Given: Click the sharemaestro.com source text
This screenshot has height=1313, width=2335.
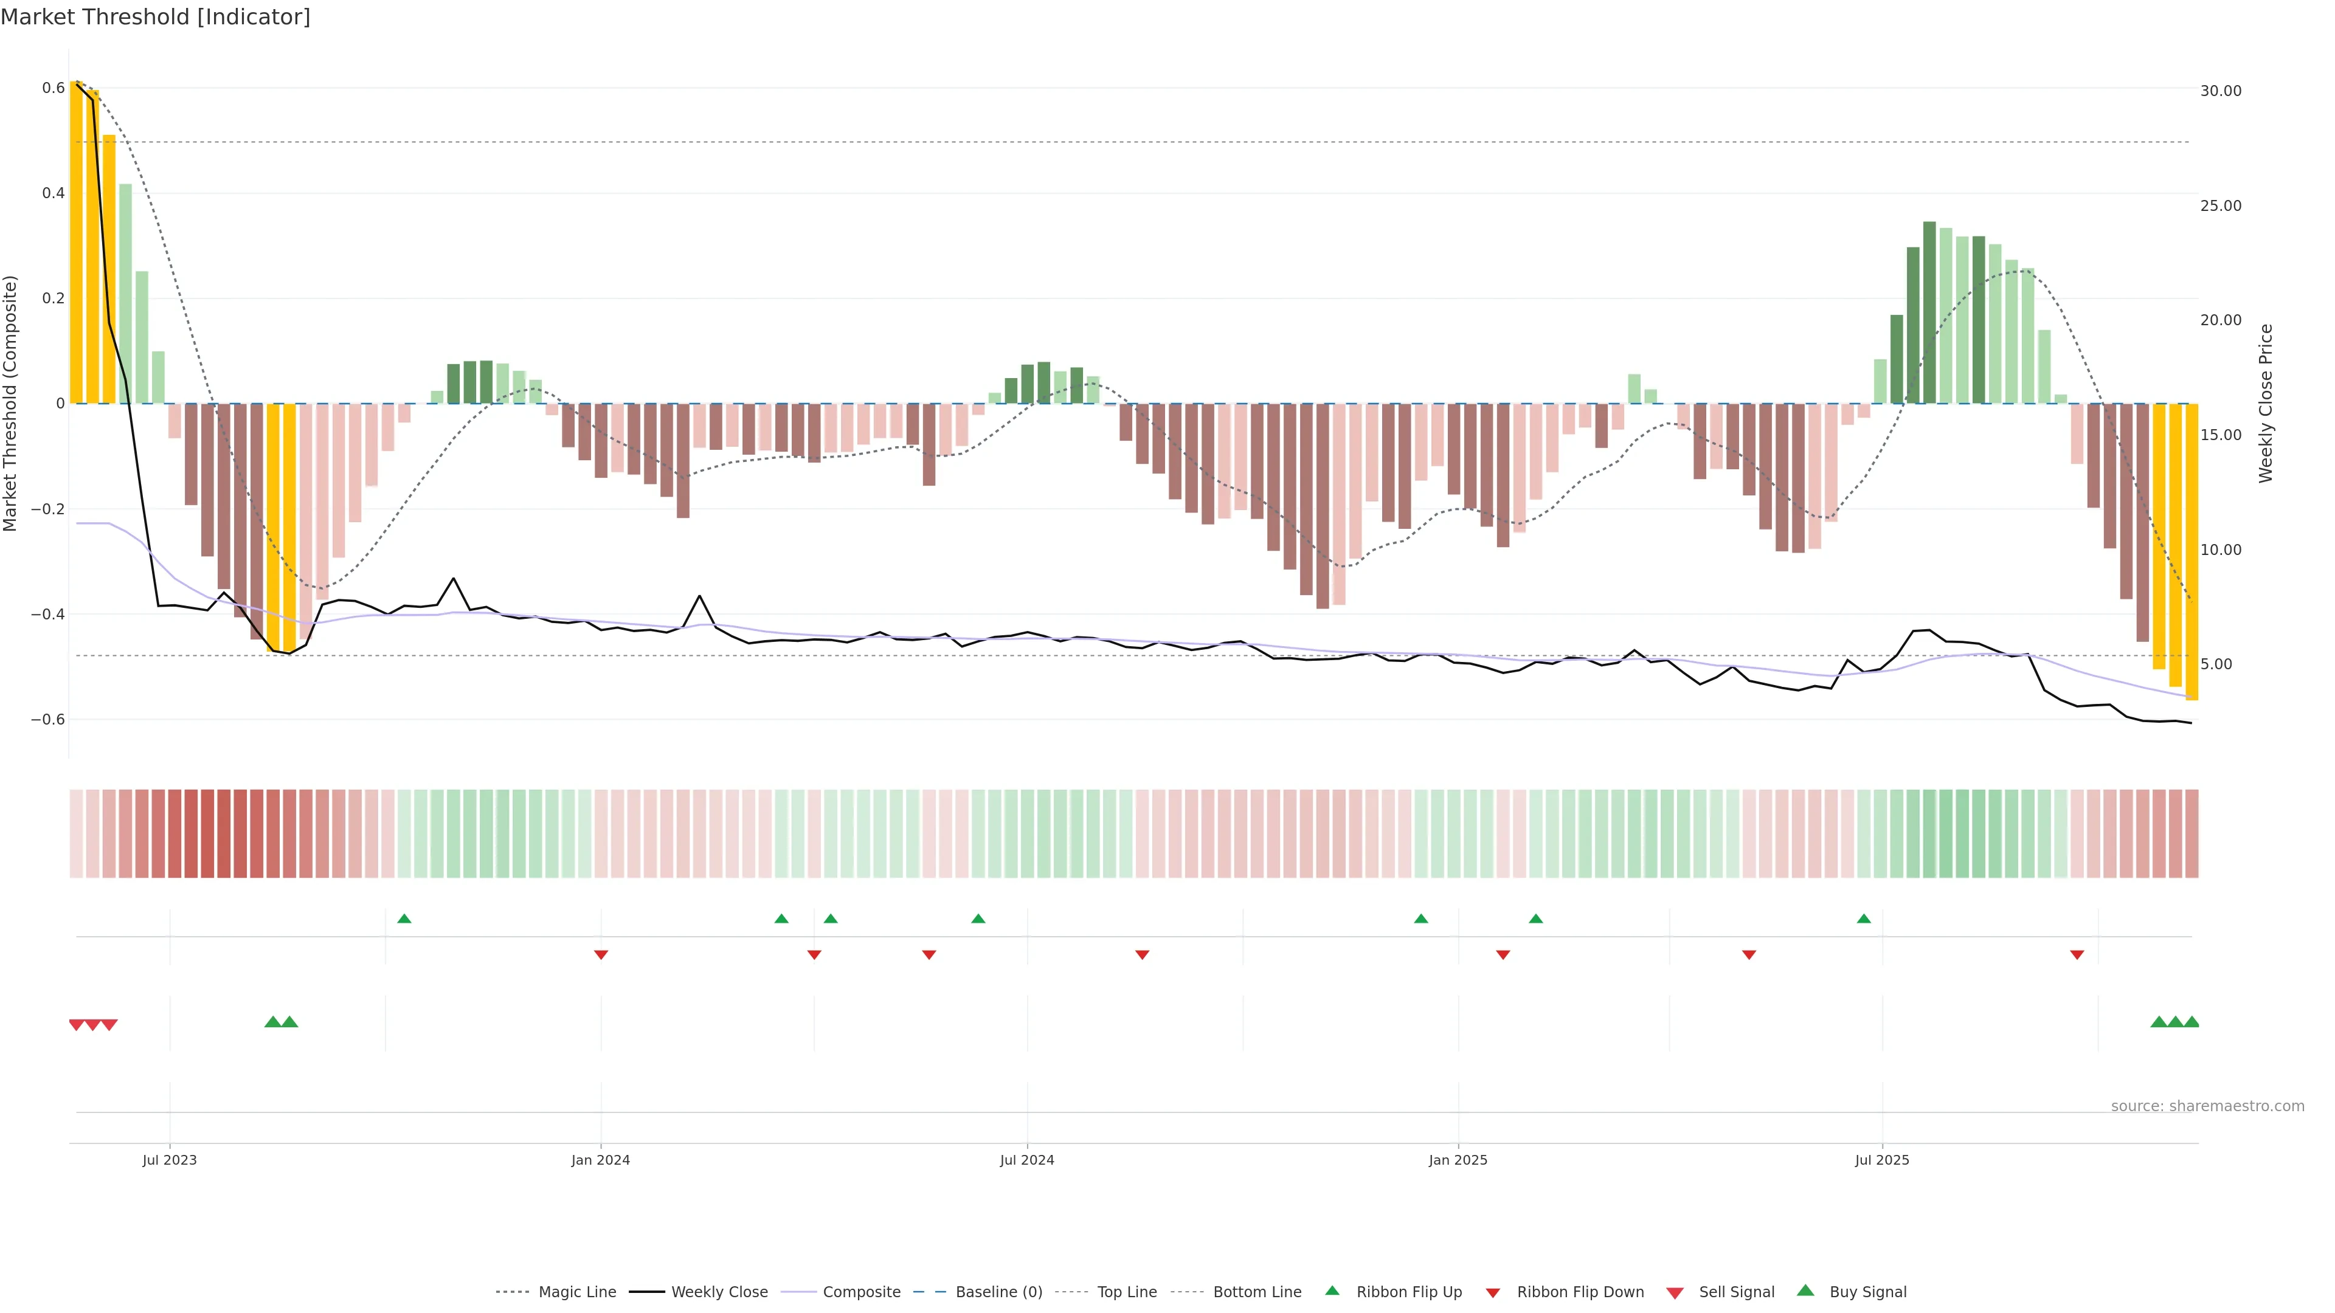Looking at the screenshot, I should (2207, 1106).
